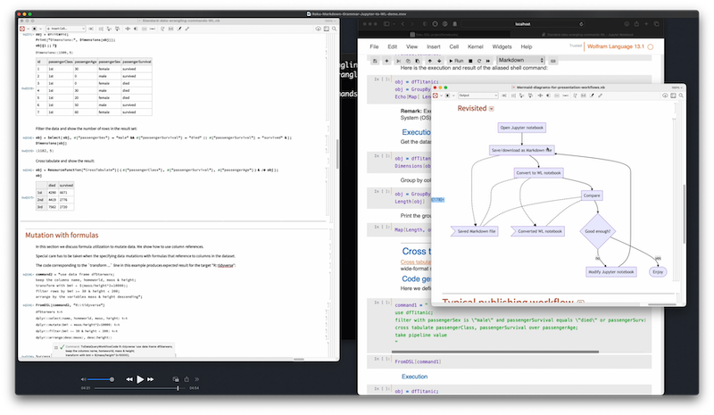Open dropdown arrow beside the left Mathematica evaluate icon
Image resolution: width=714 pixels, height=415 pixels.
(29, 29)
